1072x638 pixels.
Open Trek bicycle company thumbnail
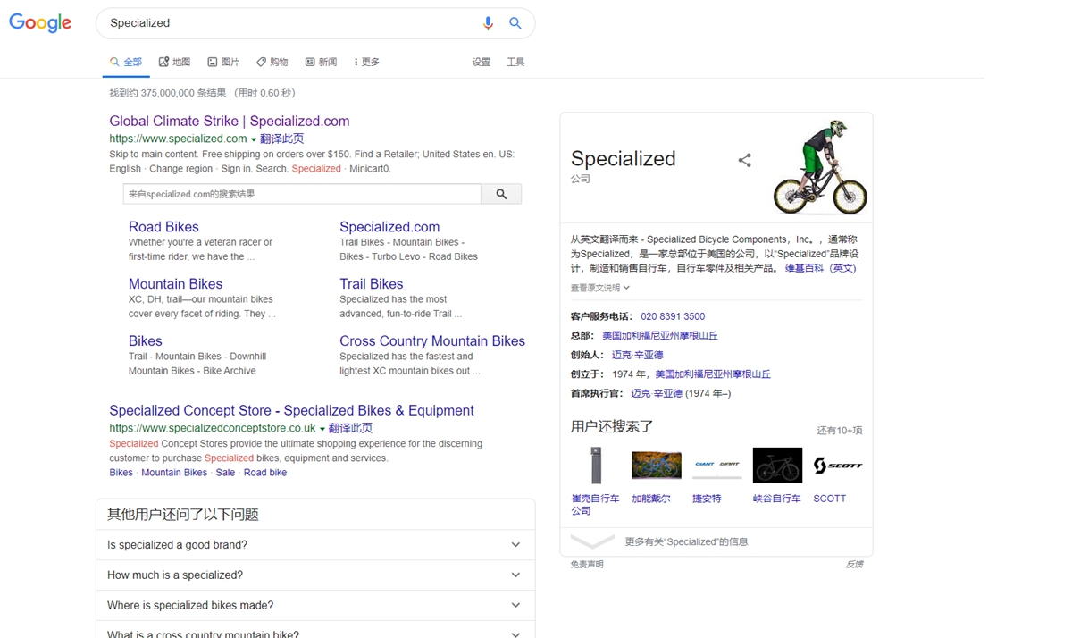595,466
